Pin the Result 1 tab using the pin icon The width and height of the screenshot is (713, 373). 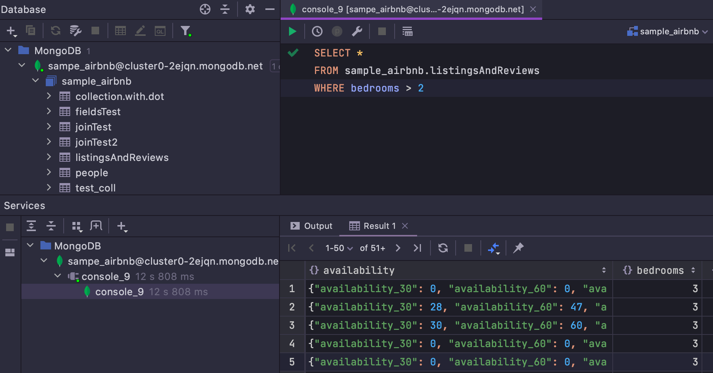(519, 248)
